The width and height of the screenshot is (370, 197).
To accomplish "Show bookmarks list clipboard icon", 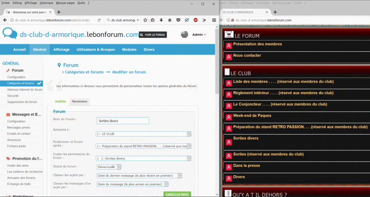I will click(x=153, y=20).
